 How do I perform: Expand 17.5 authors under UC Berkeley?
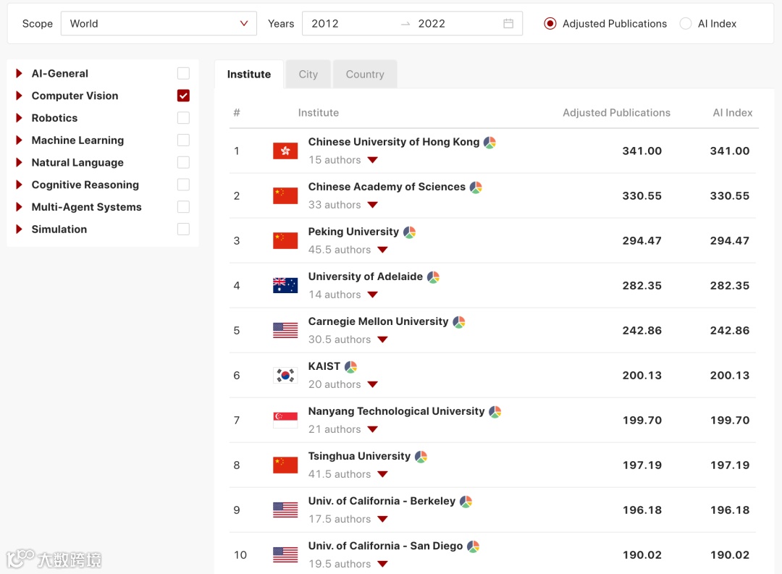(x=382, y=519)
